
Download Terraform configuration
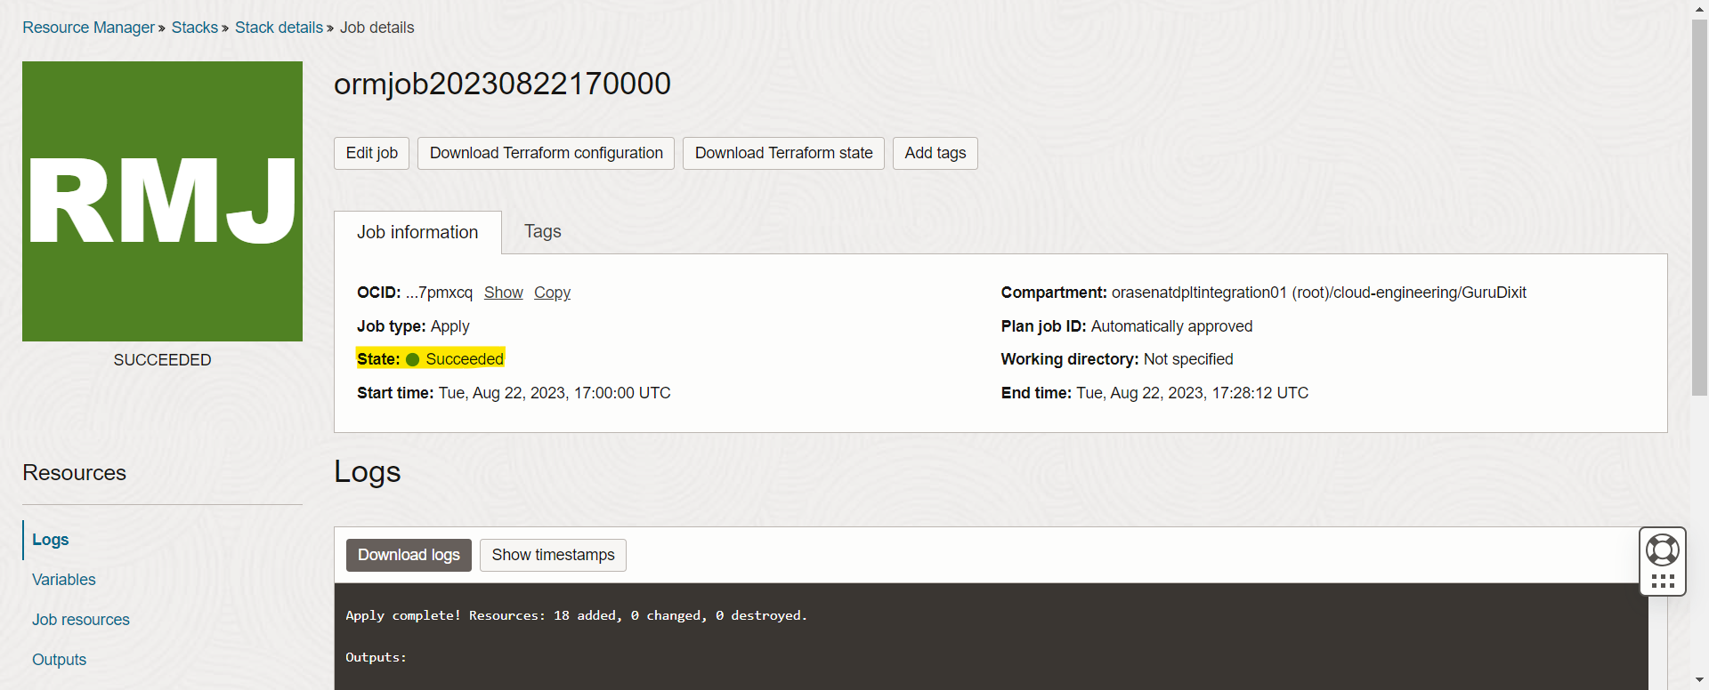point(546,153)
